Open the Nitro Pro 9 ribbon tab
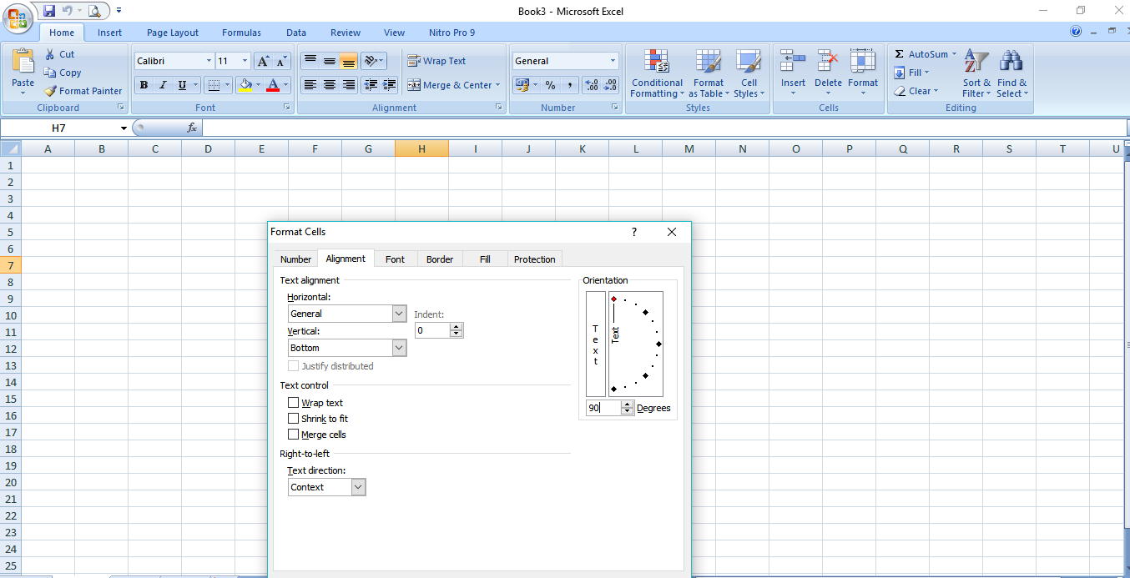1130x578 pixels. 451,33
